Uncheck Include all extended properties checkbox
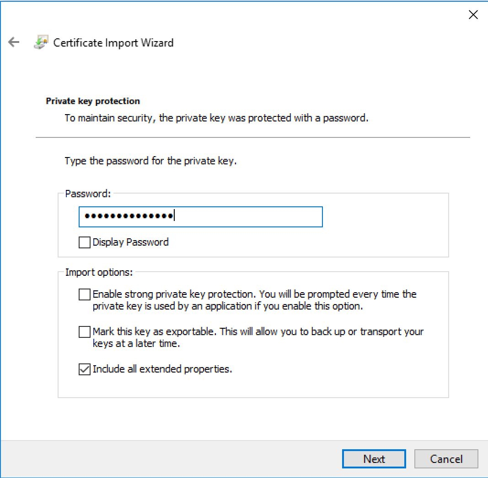The width and height of the screenshot is (488, 478). (x=84, y=369)
